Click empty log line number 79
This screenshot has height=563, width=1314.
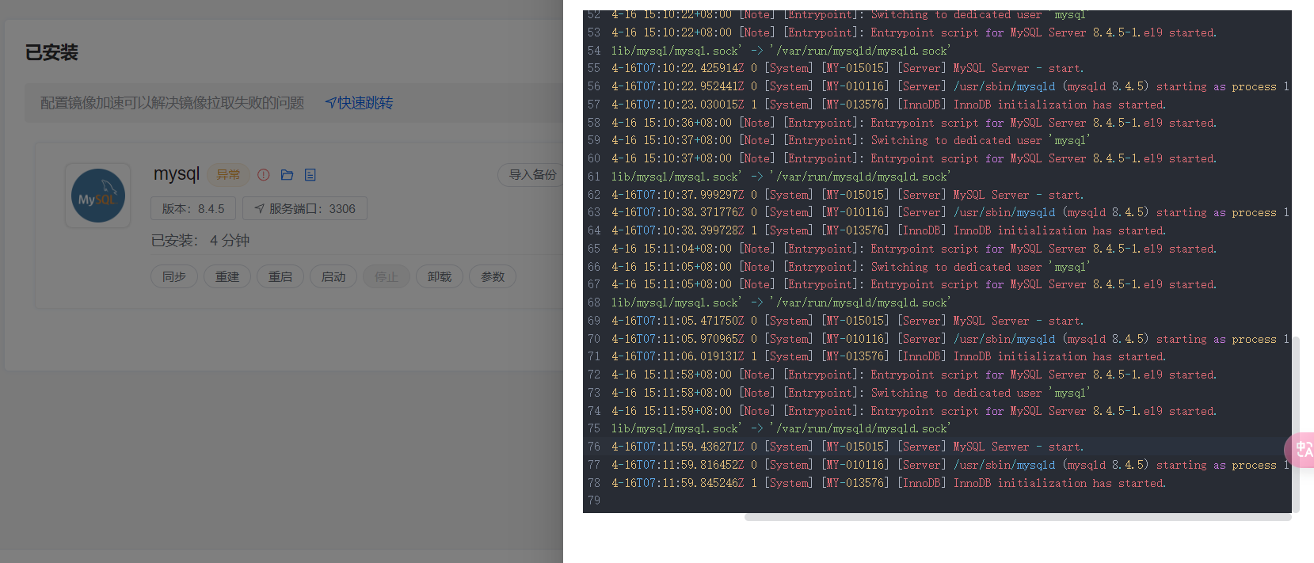pyautogui.click(x=594, y=500)
